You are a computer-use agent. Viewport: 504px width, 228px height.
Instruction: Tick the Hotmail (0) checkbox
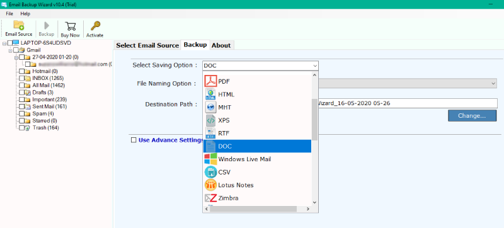(21, 71)
